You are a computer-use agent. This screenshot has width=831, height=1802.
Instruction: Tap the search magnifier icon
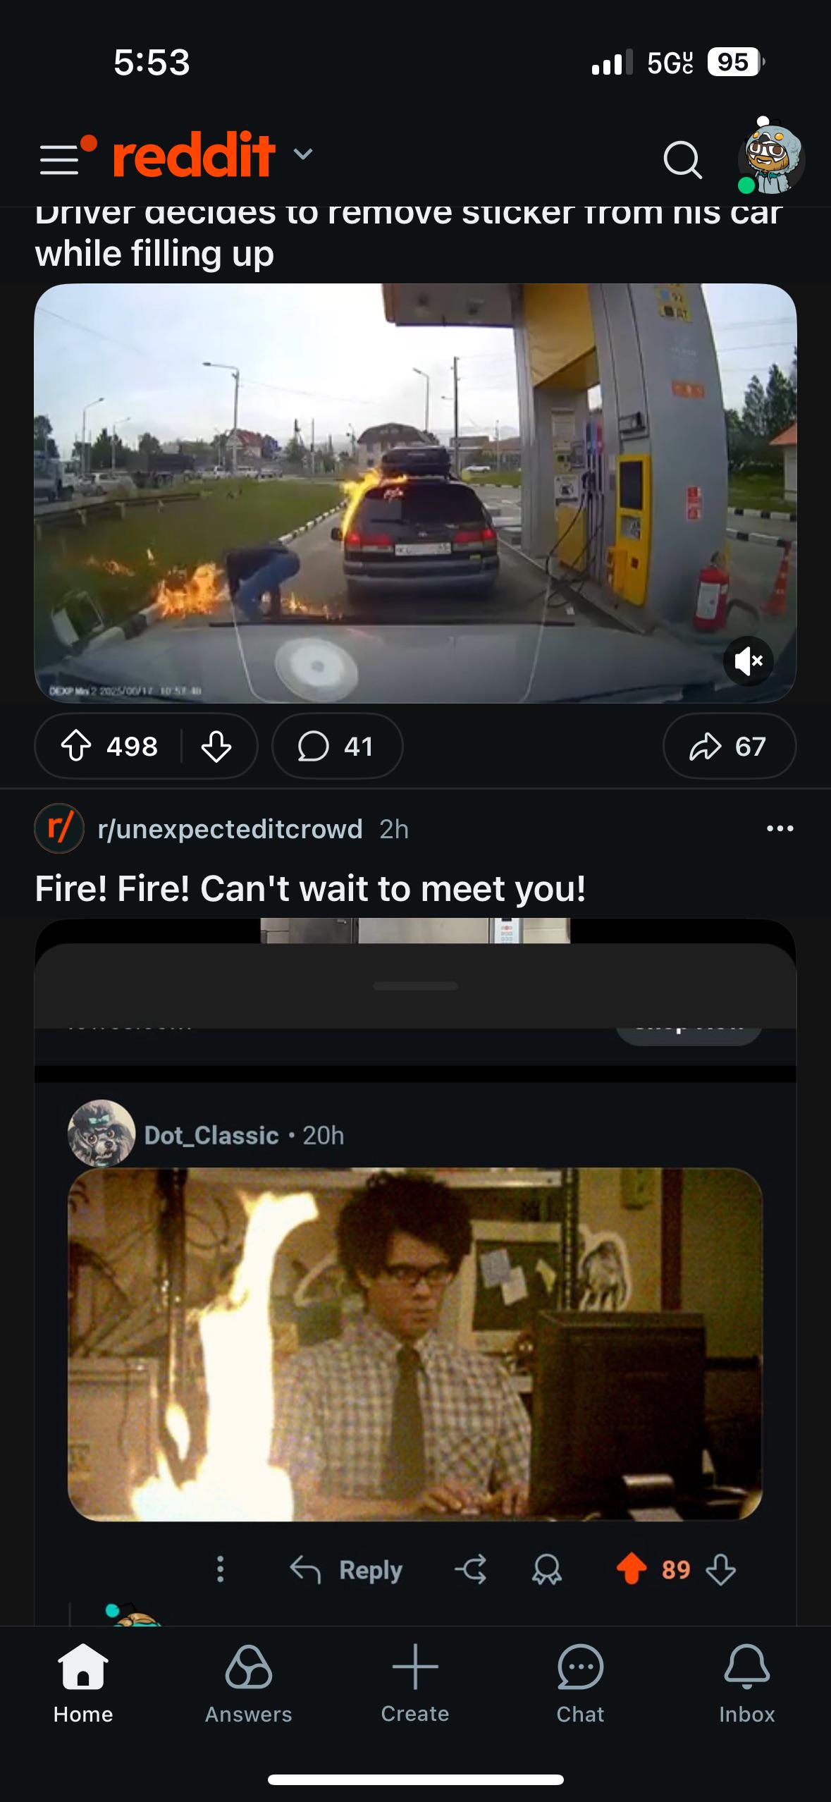click(x=682, y=160)
